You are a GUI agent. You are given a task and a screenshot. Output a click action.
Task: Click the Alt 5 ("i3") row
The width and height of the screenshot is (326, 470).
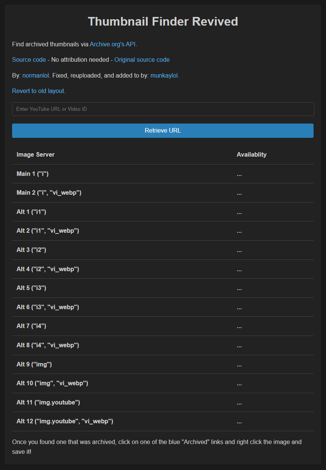click(31, 288)
